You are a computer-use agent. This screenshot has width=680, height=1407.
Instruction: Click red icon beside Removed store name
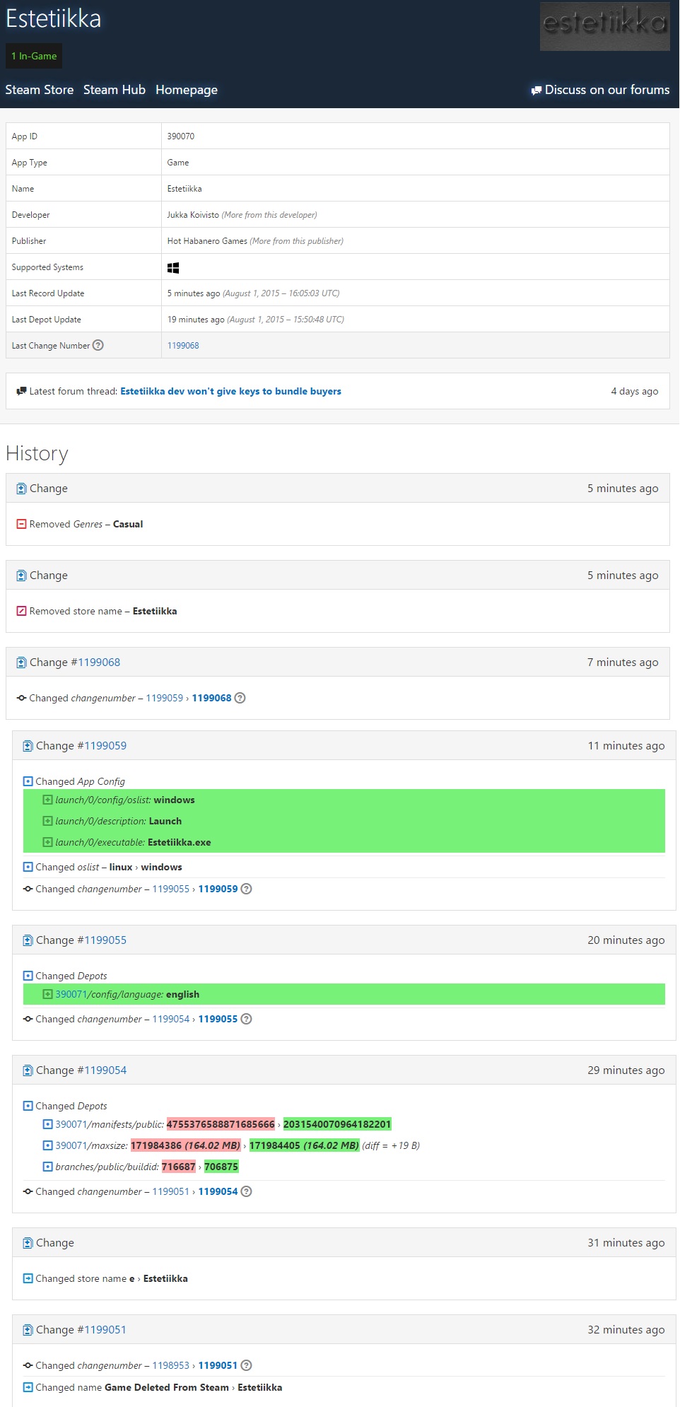click(x=22, y=611)
